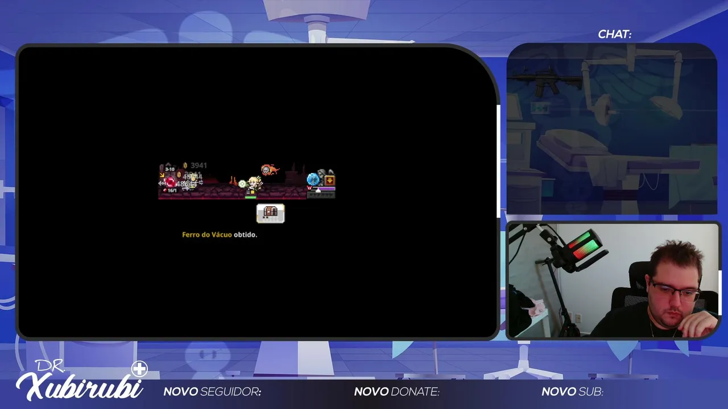728x409 pixels.
Task: Click the "Ferro do Vácuo obtido." message
Action: pos(220,235)
